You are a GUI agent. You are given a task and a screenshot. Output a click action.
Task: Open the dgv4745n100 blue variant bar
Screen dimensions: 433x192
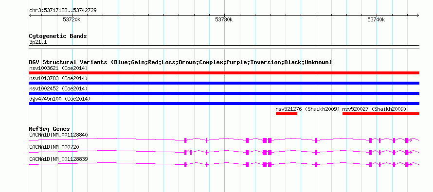pyautogui.click(x=224, y=104)
